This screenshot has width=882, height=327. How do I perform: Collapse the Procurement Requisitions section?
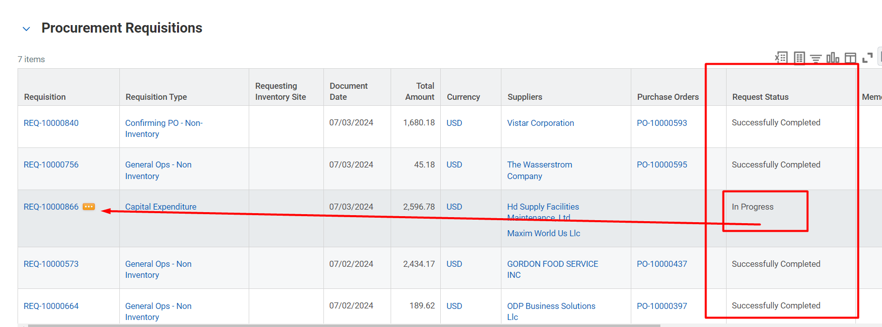point(27,29)
